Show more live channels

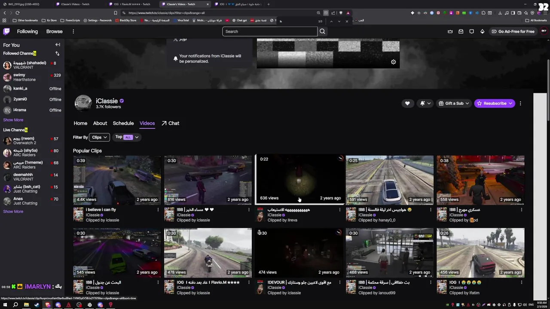coord(13,211)
